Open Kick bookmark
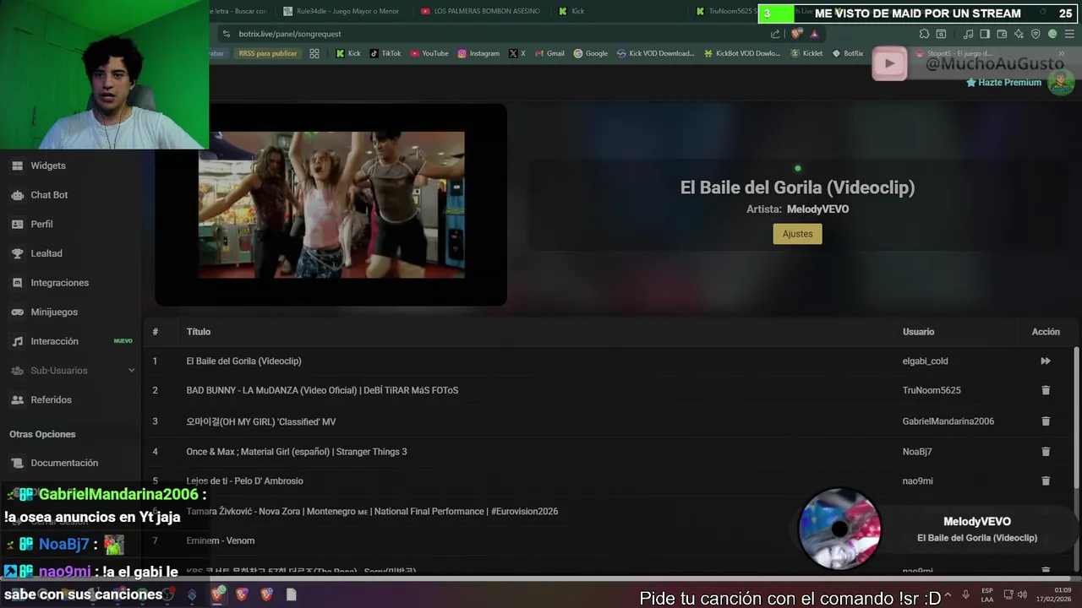 [x=348, y=53]
